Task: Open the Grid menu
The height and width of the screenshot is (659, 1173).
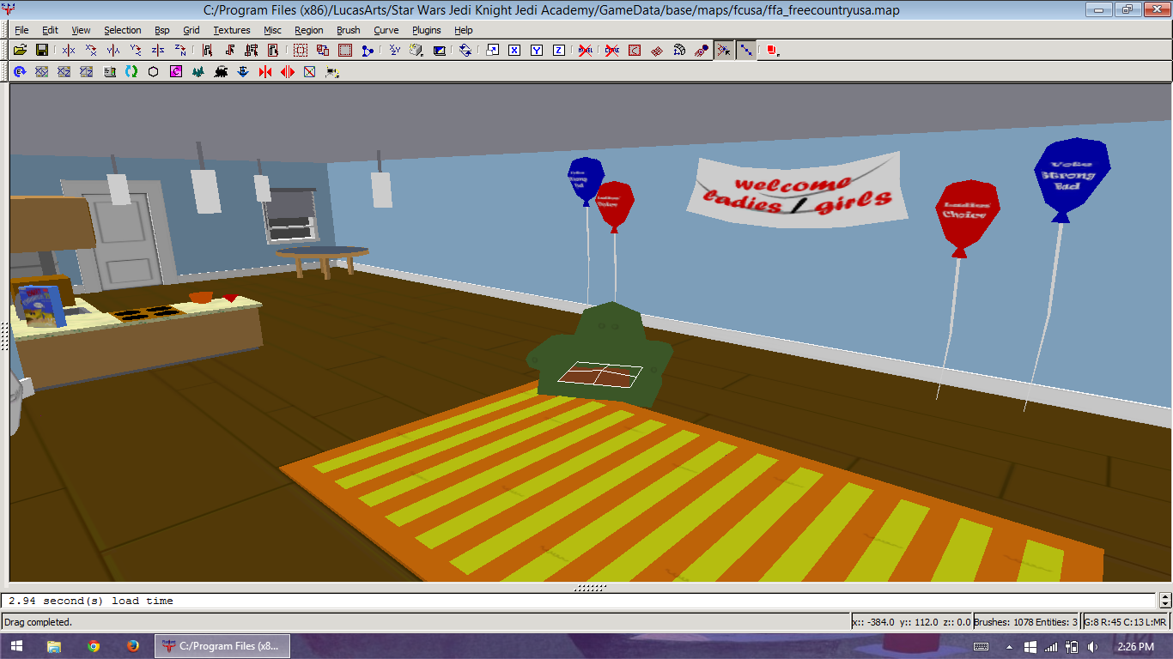Action: click(191, 30)
